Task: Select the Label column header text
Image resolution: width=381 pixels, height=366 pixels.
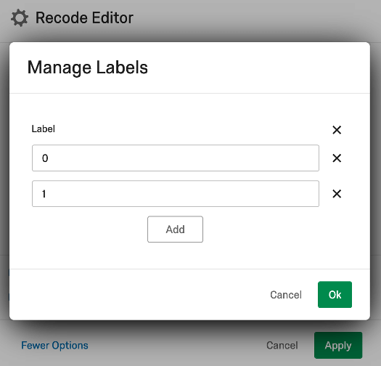Action: click(44, 129)
